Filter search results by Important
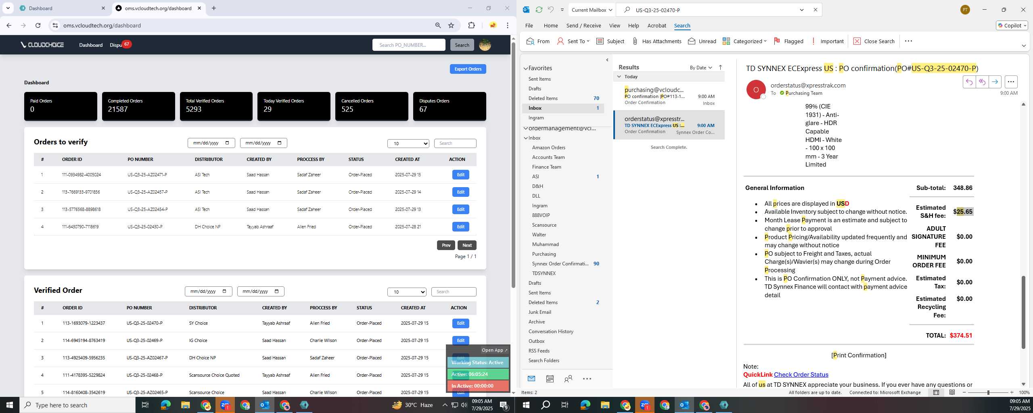This screenshot has width=1033, height=413. click(827, 41)
